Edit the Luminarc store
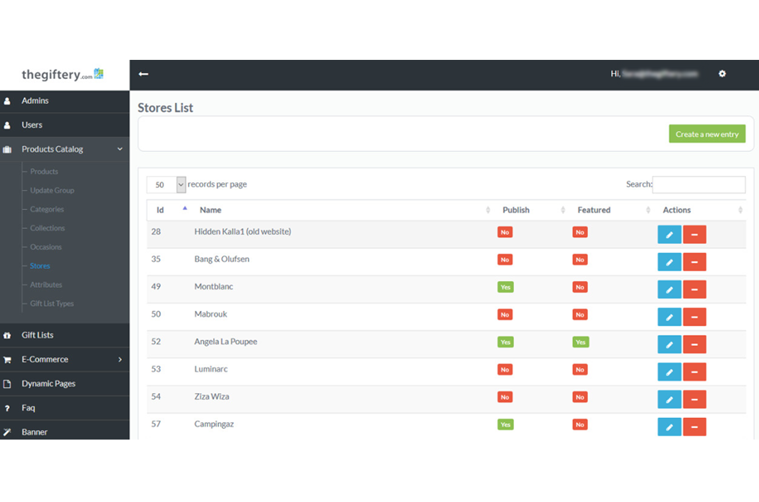The height and width of the screenshot is (502, 759). (670, 373)
